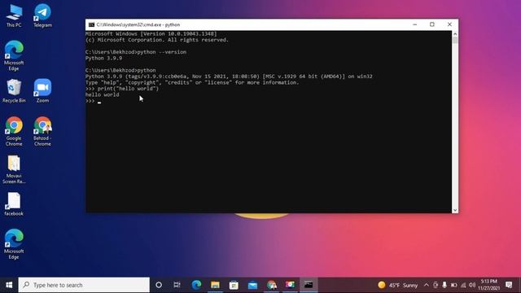Viewport: 521px width, 293px height.
Task: Click the microphone tray icon
Action: point(444,285)
